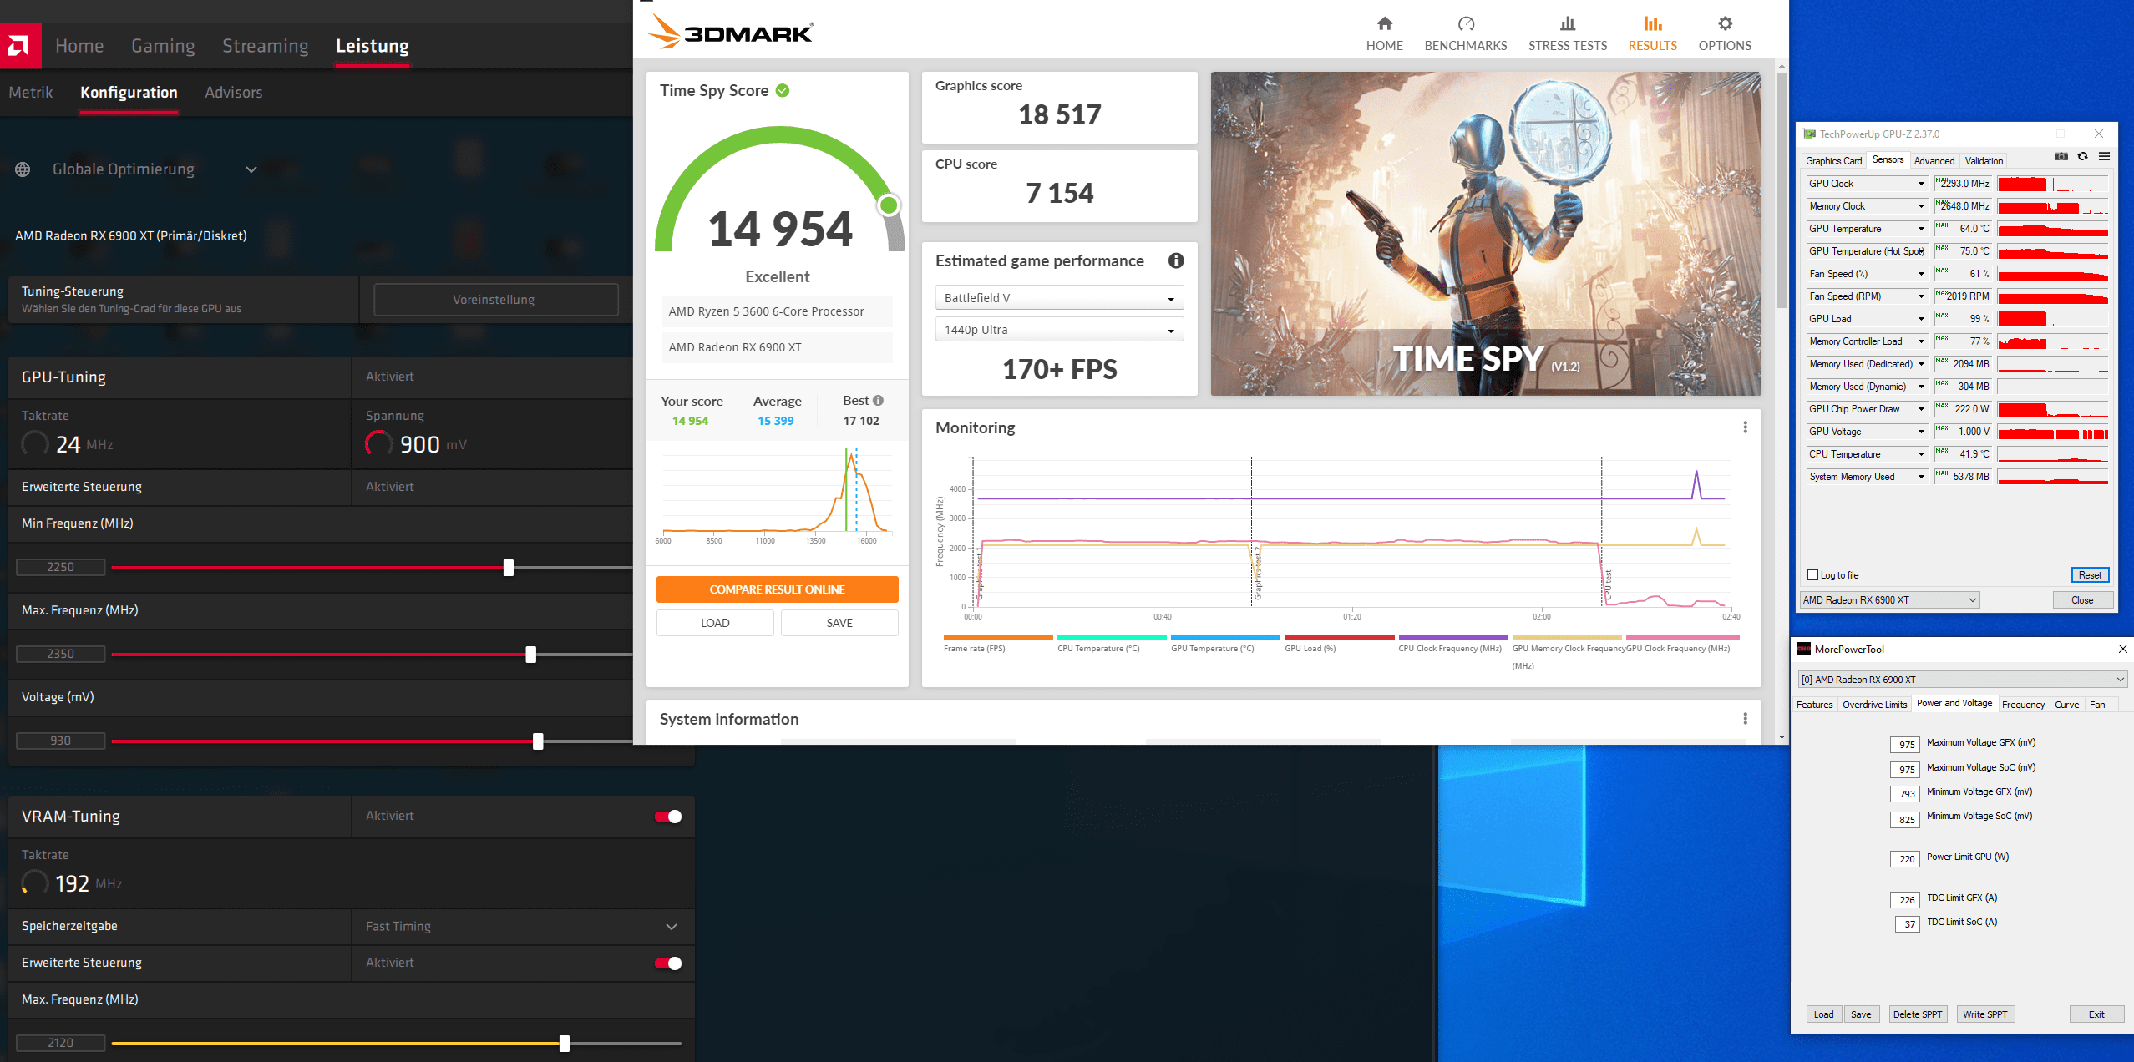The width and height of the screenshot is (2134, 1062).
Task: Open MorePowerTool GPU selection dropdown
Action: click(1962, 680)
